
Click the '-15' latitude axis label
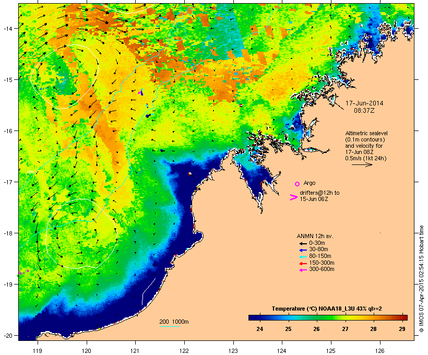pos(7,80)
